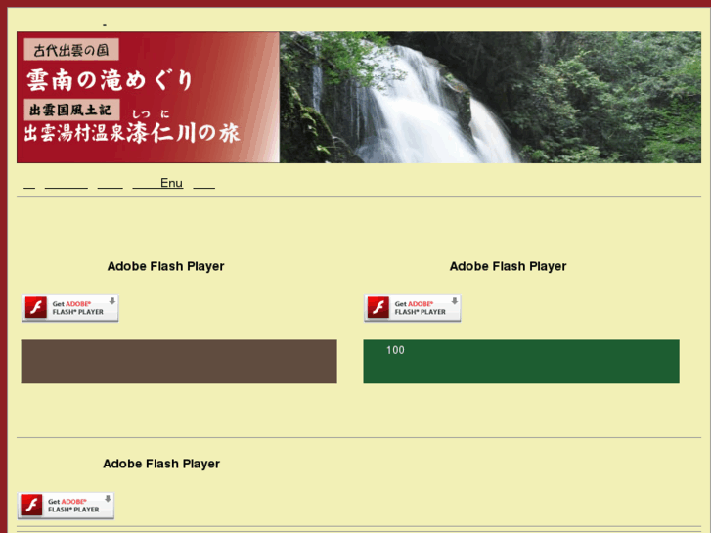Click the bottom-most Get Adobe Flash Player button
This screenshot has width=711, height=533.
pos(66,506)
